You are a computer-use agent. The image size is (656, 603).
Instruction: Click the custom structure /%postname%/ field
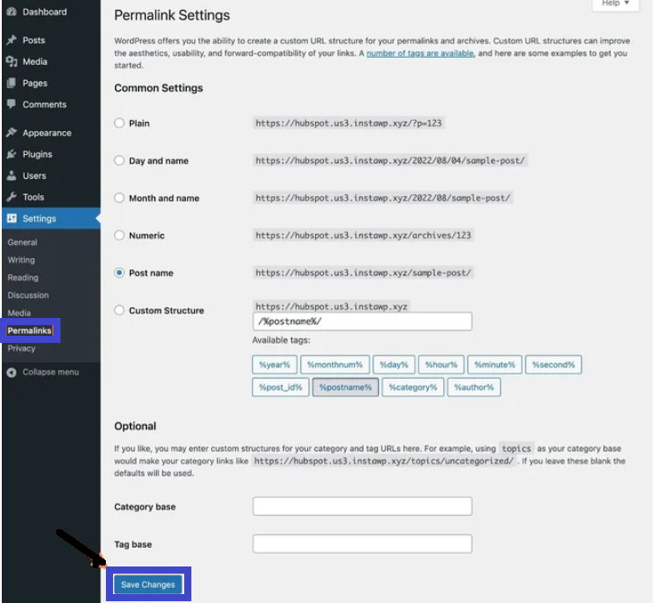click(x=362, y=322)
